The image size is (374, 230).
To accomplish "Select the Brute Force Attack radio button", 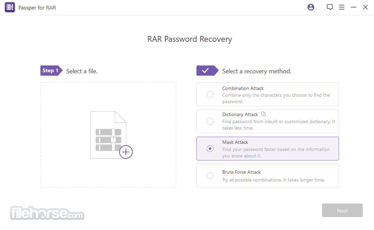I will [210, 176].
